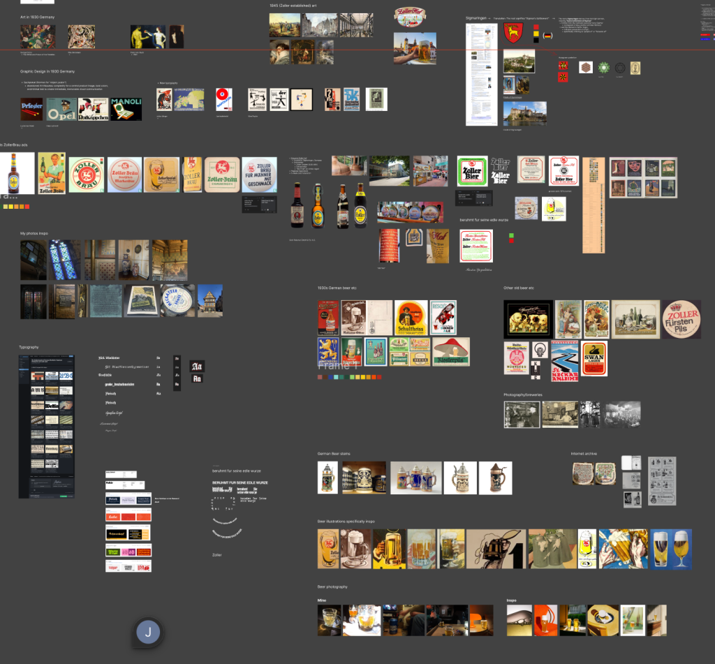The width and height of the screenshot is (715, 664).
Task: Click the Zoller Fürsten Pils coaster
Action: pos(681,319)
